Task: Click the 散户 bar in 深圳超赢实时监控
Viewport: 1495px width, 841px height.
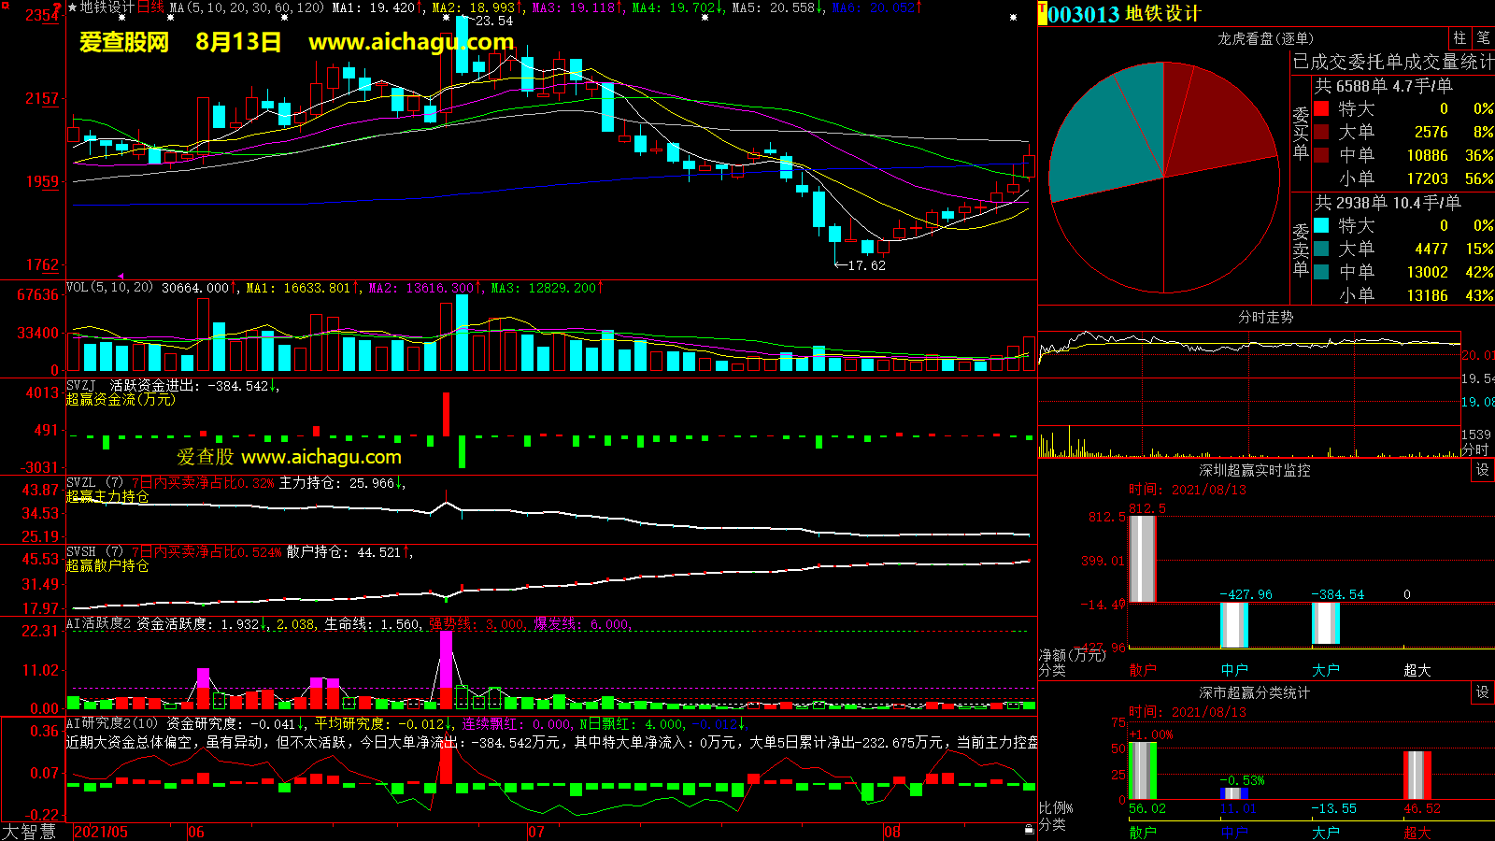Action: (x=1142, y=559)
